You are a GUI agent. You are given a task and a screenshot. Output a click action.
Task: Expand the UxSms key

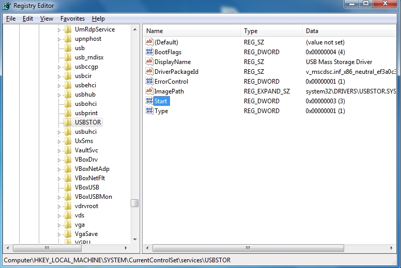(x=59, y=141)
